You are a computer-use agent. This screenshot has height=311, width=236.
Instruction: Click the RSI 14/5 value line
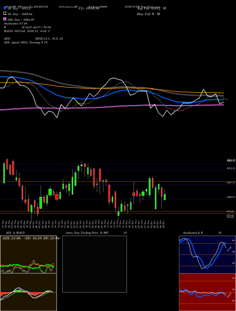(27, 27)
